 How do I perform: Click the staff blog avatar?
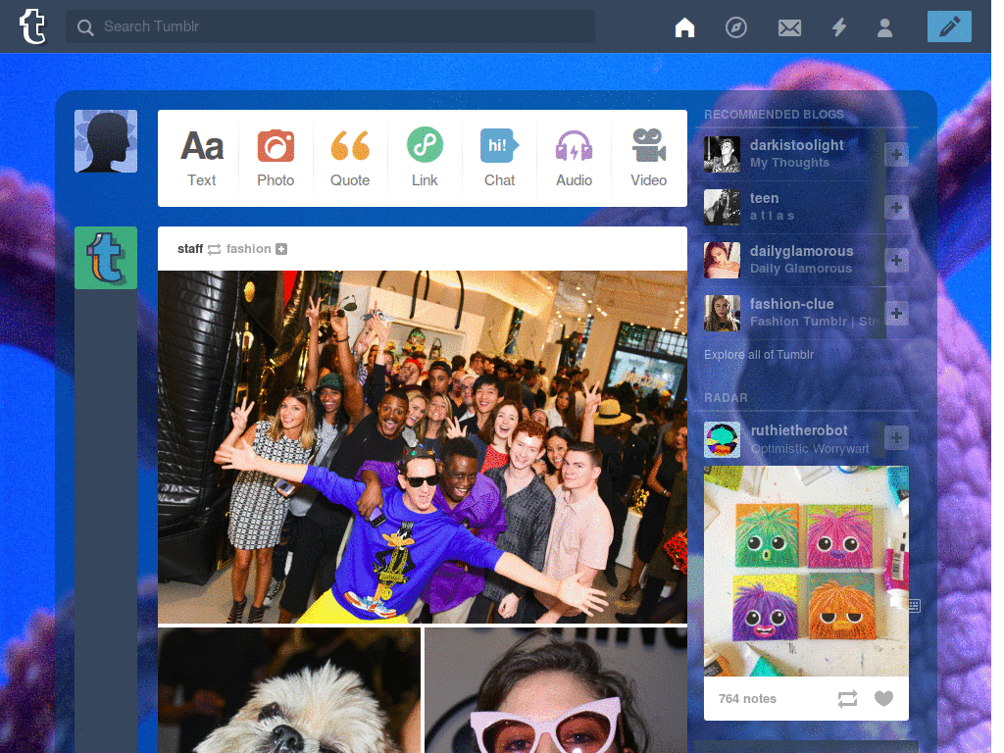106,258
